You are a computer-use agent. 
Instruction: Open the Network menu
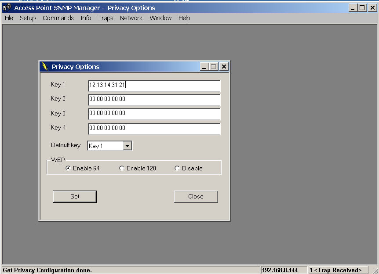click(x=131, y=18)
